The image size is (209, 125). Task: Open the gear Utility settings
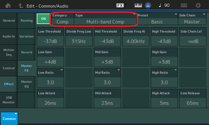[x=198, y=5]
